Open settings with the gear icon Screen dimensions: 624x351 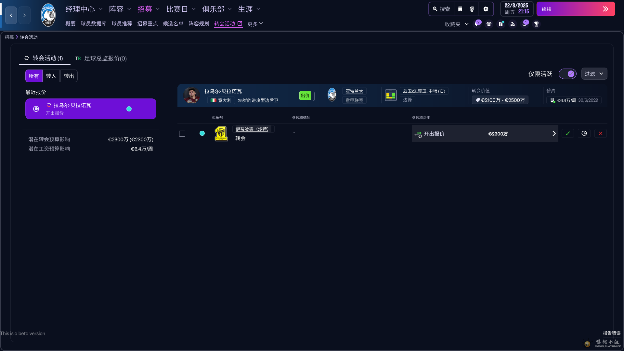coord(486,9)
